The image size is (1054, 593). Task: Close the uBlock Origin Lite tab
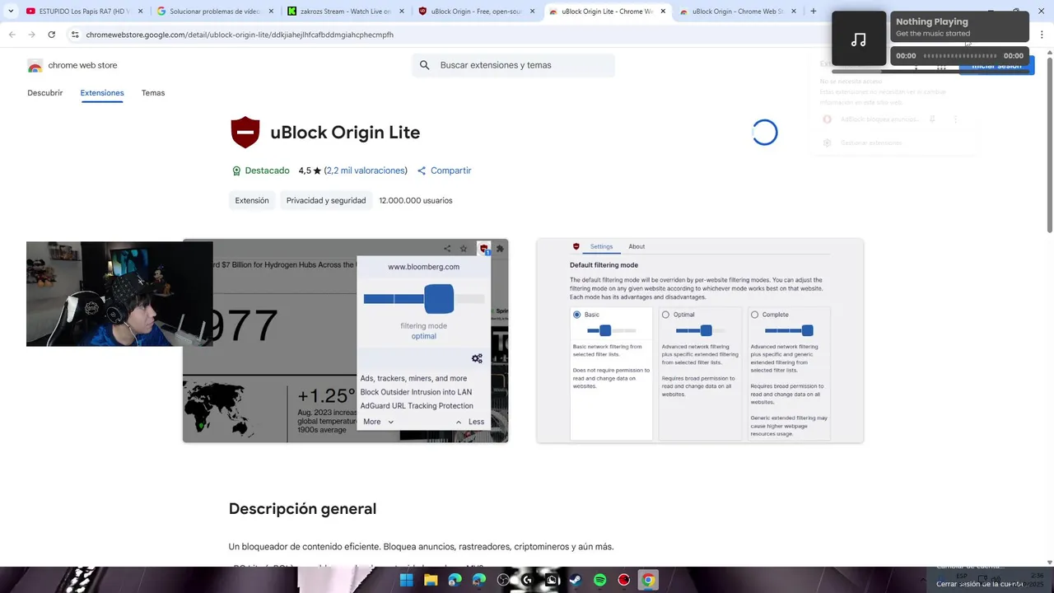point(664,12)
